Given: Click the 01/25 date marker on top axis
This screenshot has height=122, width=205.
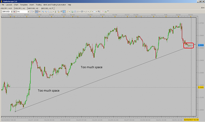Looking at the screenshot, I should pos(102,15).
